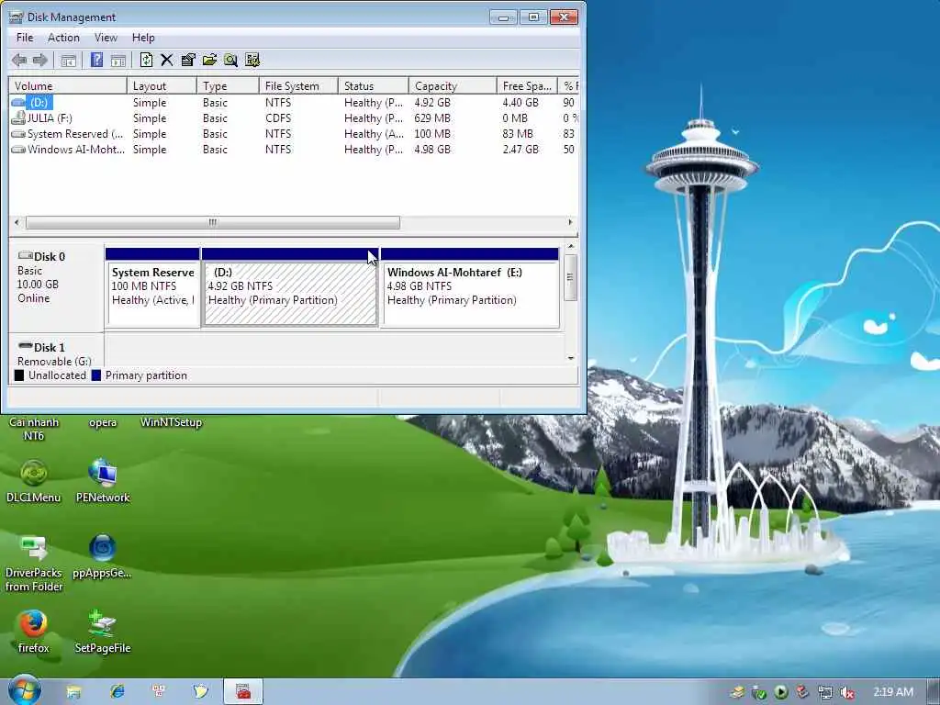Open the file explorer taskbar icon

(73, 692)
